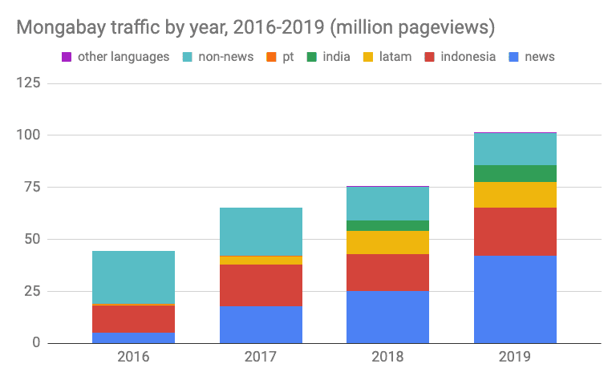
Task: Select the yellow latam segment in 2018
Action: [387, 242]
